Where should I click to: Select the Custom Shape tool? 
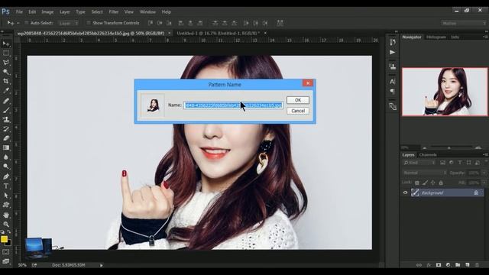[6, 205]
